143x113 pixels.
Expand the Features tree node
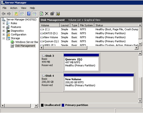coord(4,27)
